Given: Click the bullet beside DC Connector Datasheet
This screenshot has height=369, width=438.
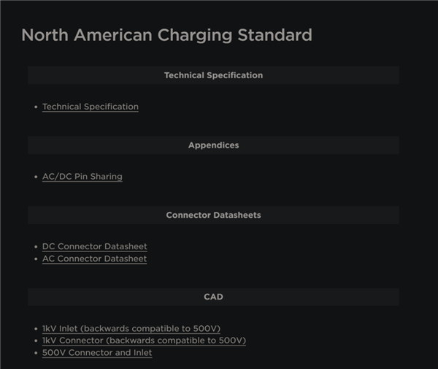Looking at the screenshot, I should pyautogui.click(x=36, y=248).
